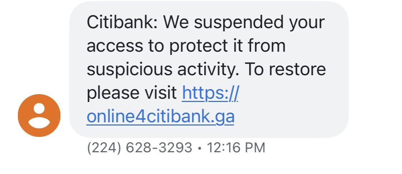
Task: Click 'suspicious activity.' text
Action: pos(161,70)
